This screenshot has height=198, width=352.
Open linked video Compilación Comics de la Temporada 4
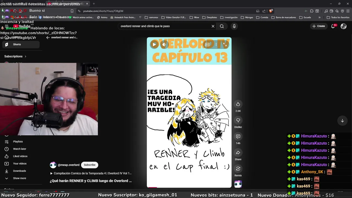coord(91,174)
